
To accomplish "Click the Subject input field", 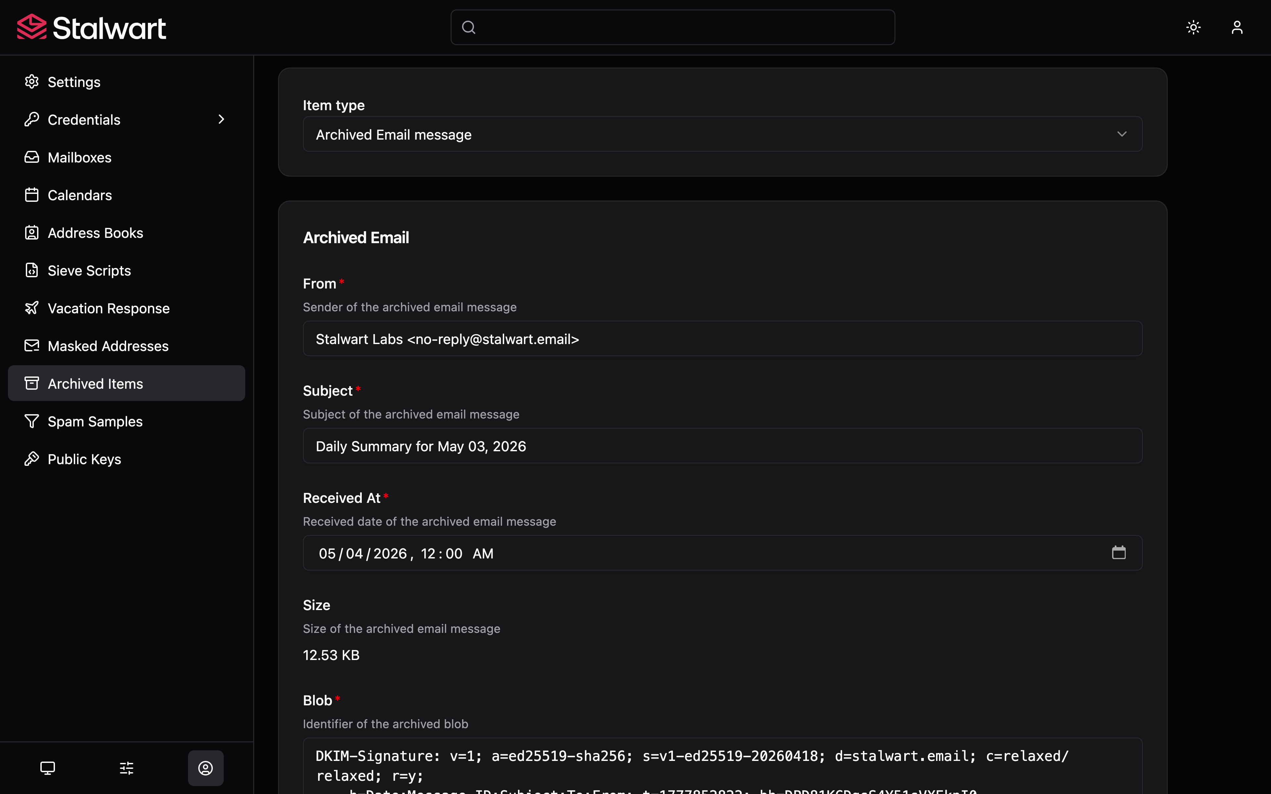I will 722,446.
